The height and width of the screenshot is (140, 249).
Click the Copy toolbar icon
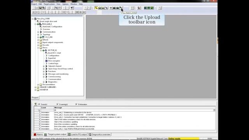pos(56,8)
